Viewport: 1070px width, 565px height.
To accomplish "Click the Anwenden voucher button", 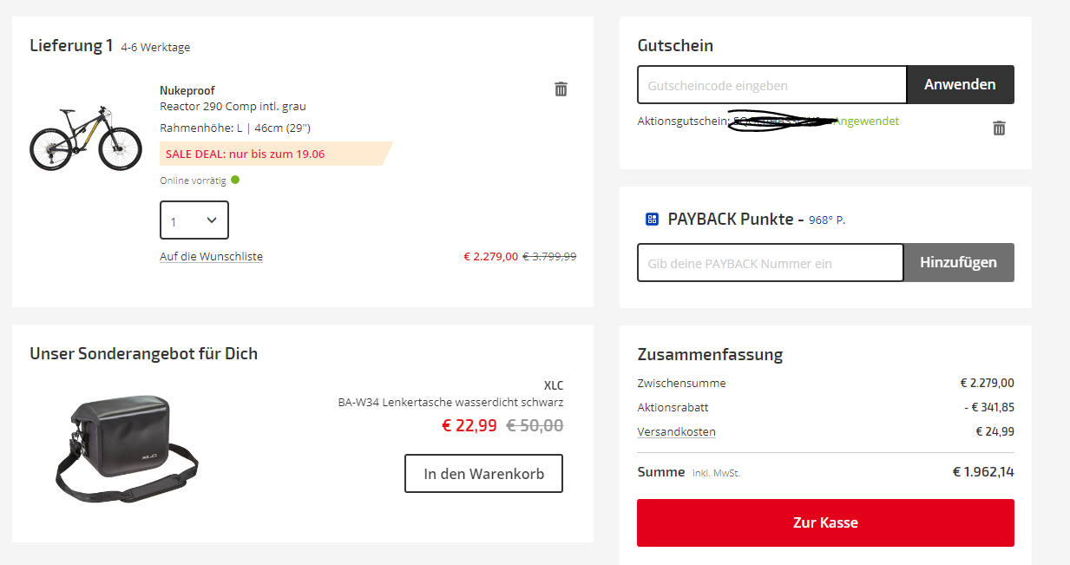I will (x=960, y=85).
